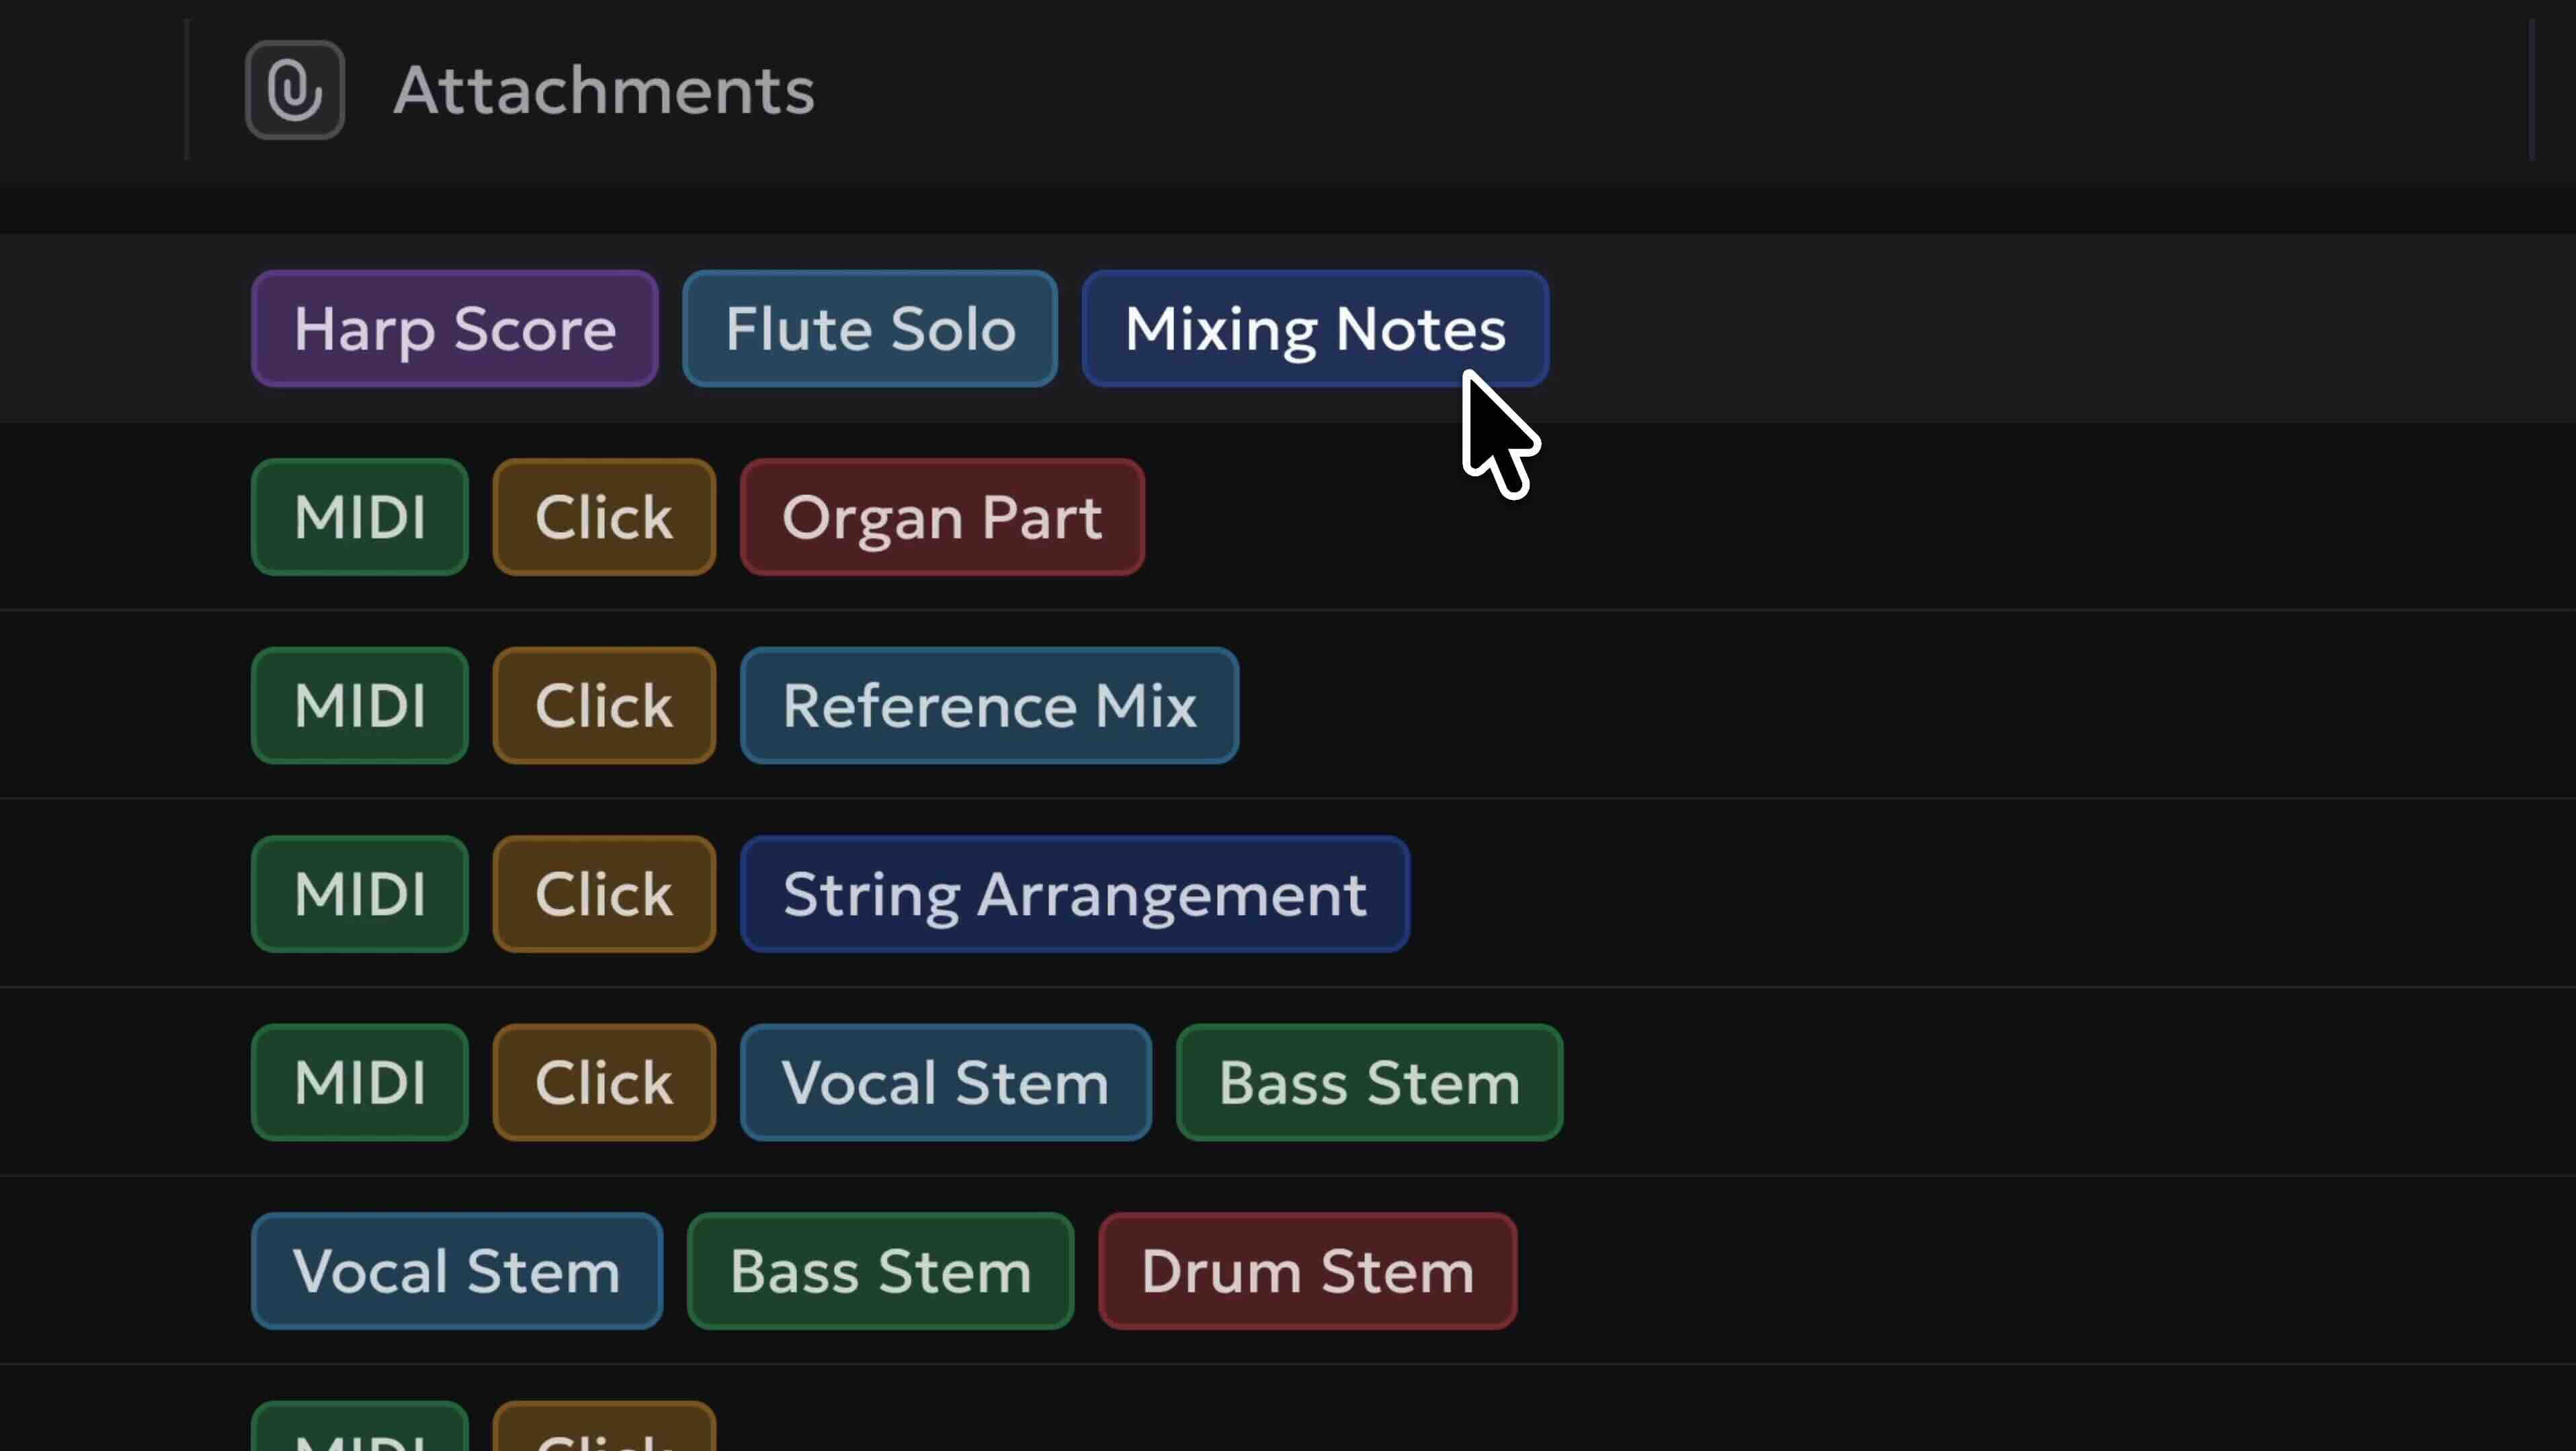
Task: Open the Flute Solo attachment
Action: point(869,328)
